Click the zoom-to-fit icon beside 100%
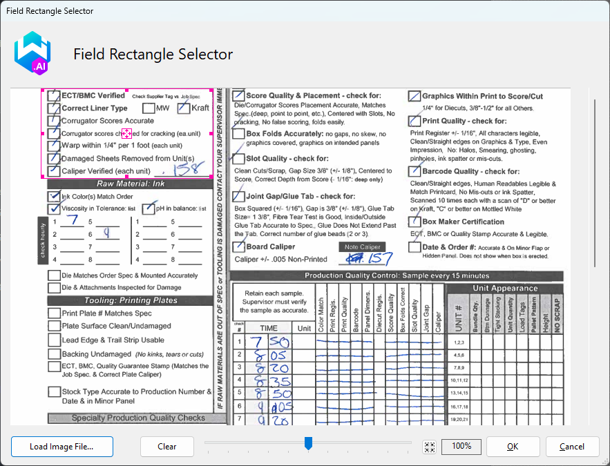 pos(429,447)
